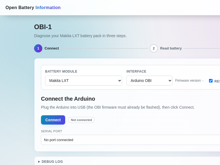
Task: Click the BATTERY MODULE label
Action: coord(61,71)
